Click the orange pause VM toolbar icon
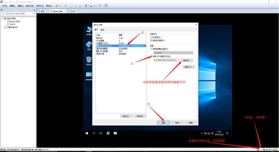 click(57, 6)
